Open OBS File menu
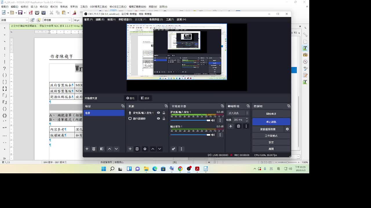The image size is (371, 208). (88, 19)
